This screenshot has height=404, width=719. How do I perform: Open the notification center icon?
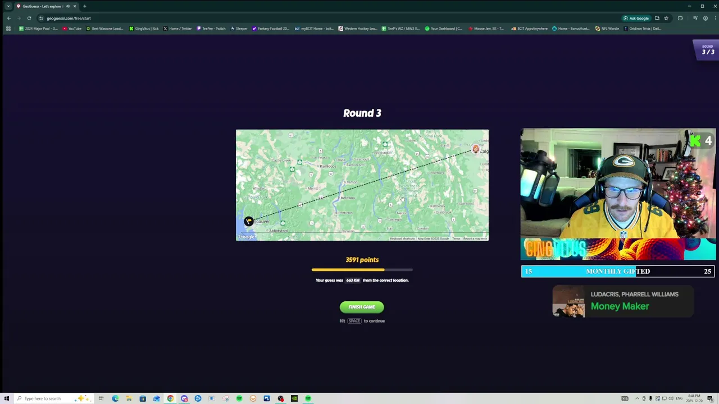[x=710, y=398]
